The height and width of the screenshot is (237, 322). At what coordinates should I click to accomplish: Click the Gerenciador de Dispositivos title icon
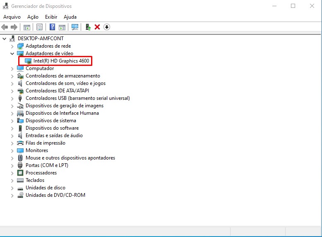[5, 6]
